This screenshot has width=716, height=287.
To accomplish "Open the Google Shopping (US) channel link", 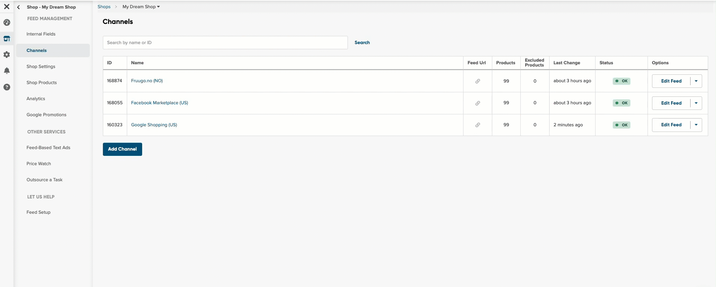I will pos(154,125).
